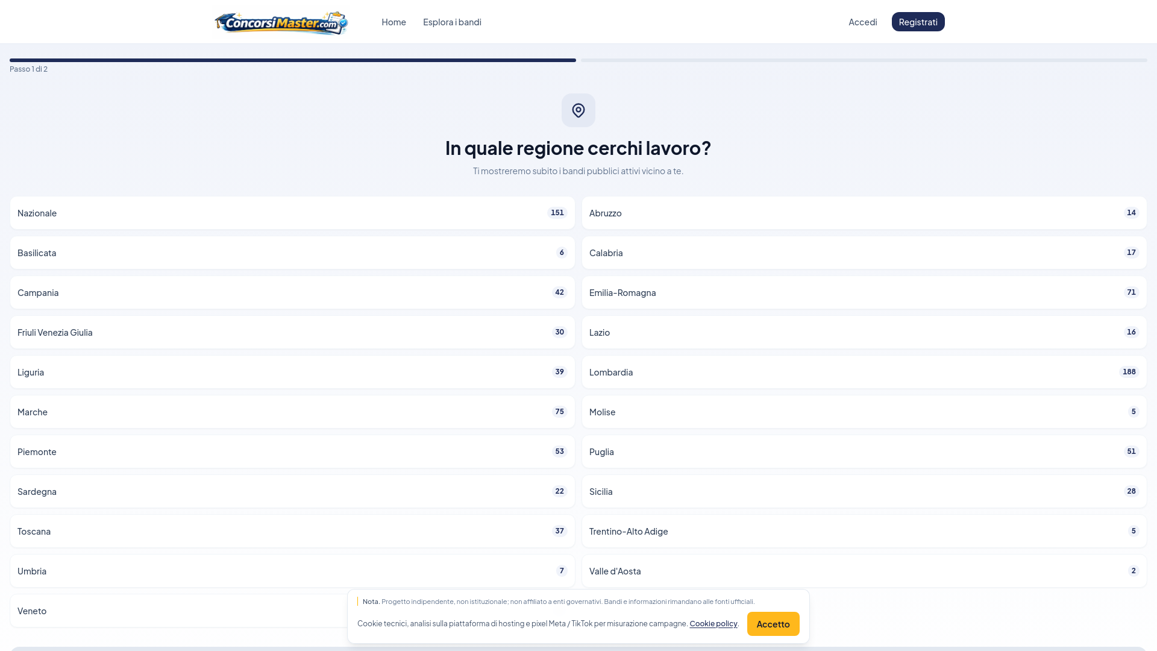Click the 'In quale regione cerchi lavoro?' heading
The height and width of the screenshot is (651, 1157).
578,148
